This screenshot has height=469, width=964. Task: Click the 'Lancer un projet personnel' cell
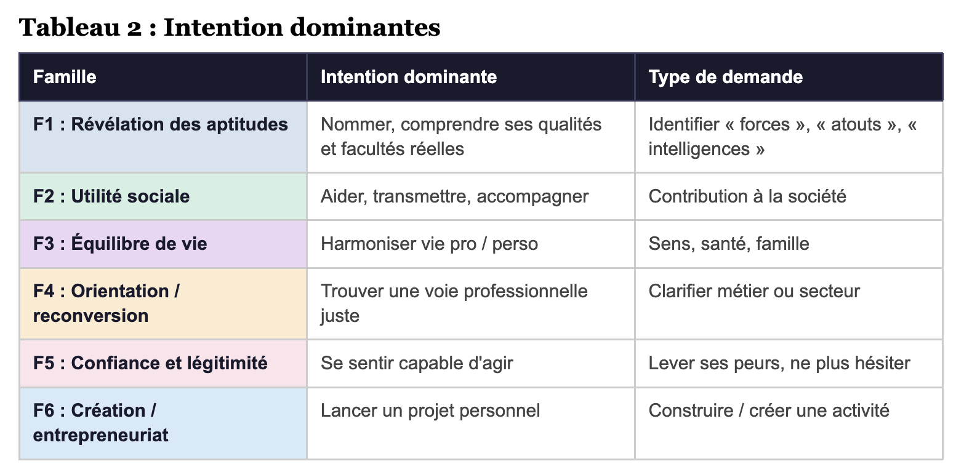430,411
